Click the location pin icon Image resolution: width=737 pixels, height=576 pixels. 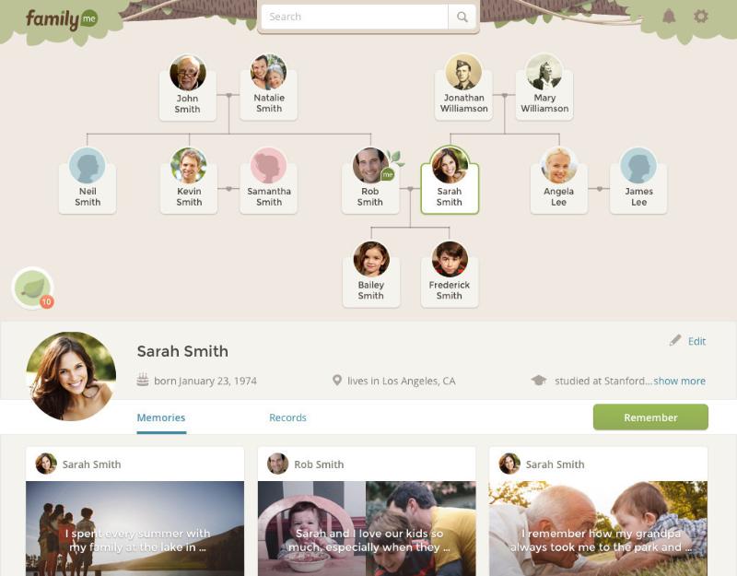click(x=336, y=381)
